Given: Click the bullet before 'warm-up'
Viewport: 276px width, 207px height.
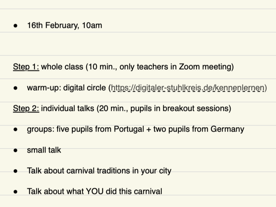Looking at the screenshot, I should [x=15, y=88].
